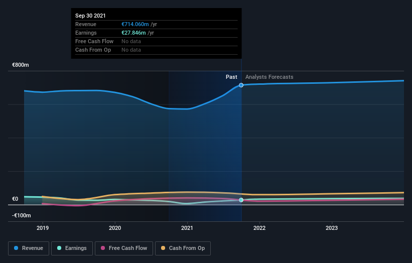
Task: Toggle the Free Cash Flow legend button
Action: click(x=124, y=248)
